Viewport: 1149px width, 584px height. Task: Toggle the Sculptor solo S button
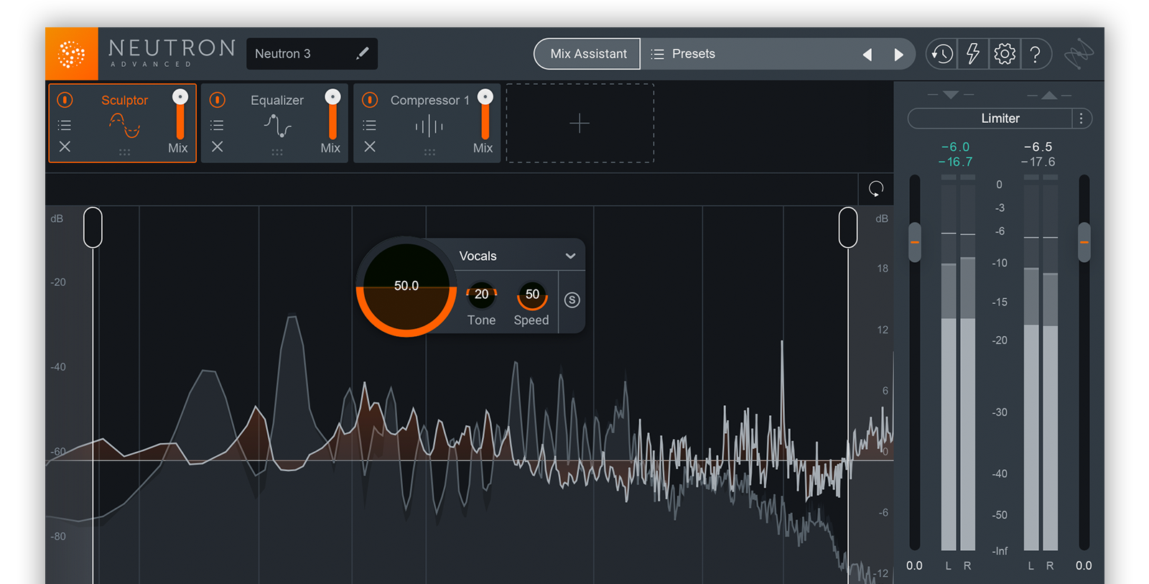coord(572,300)
